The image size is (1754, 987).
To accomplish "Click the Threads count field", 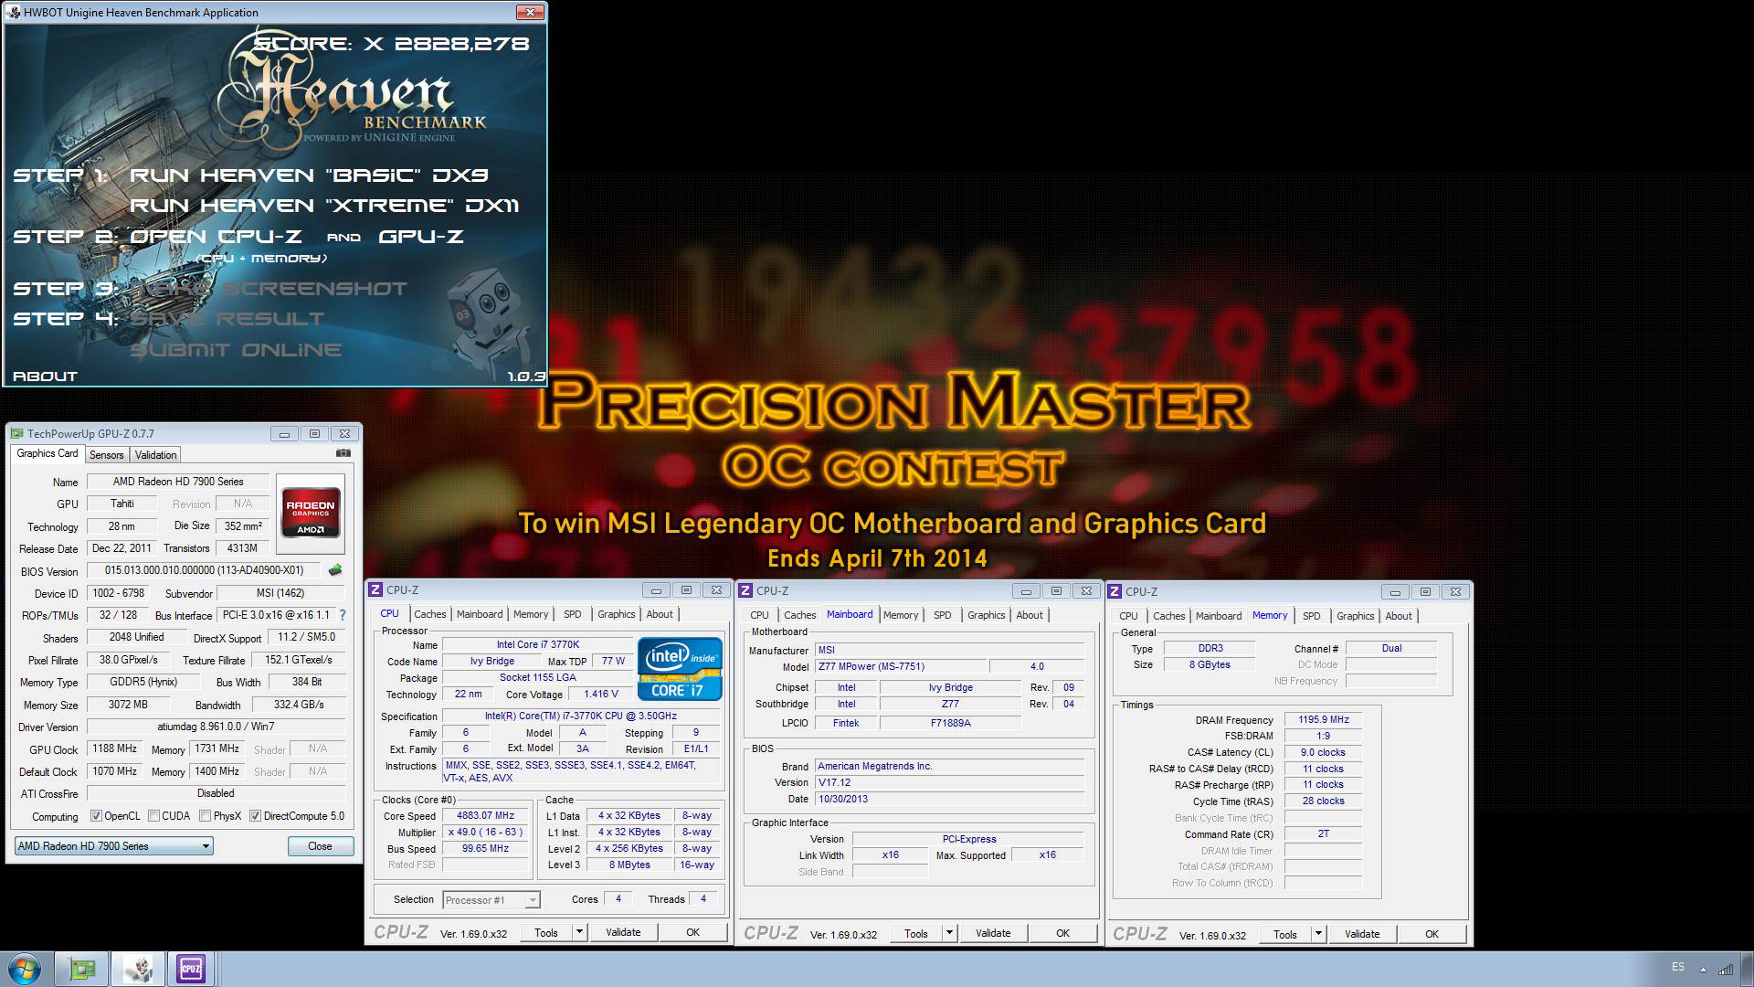I will coord(703,899).
